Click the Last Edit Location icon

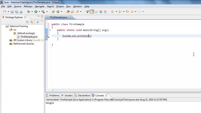(128, 12)
